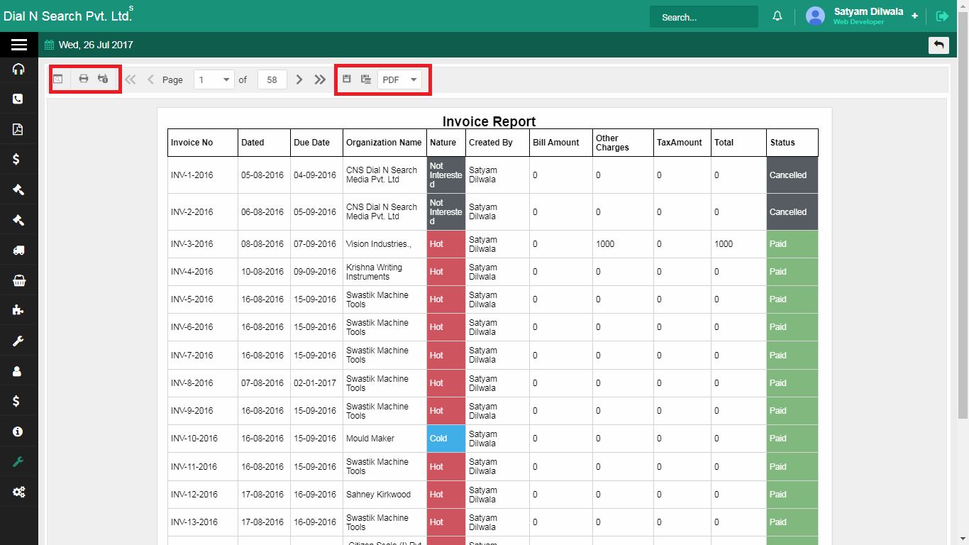
Task: Click the delivery truck sidebar icon
Action: [18, 250]
